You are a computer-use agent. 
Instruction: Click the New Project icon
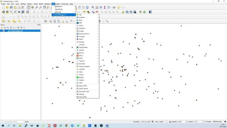click(3, 7)
